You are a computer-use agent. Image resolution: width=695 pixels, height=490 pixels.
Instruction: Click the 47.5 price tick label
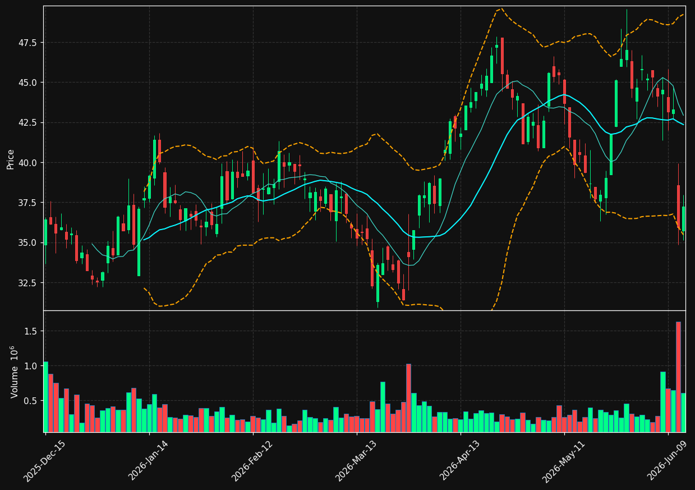(x=28, y=43)
